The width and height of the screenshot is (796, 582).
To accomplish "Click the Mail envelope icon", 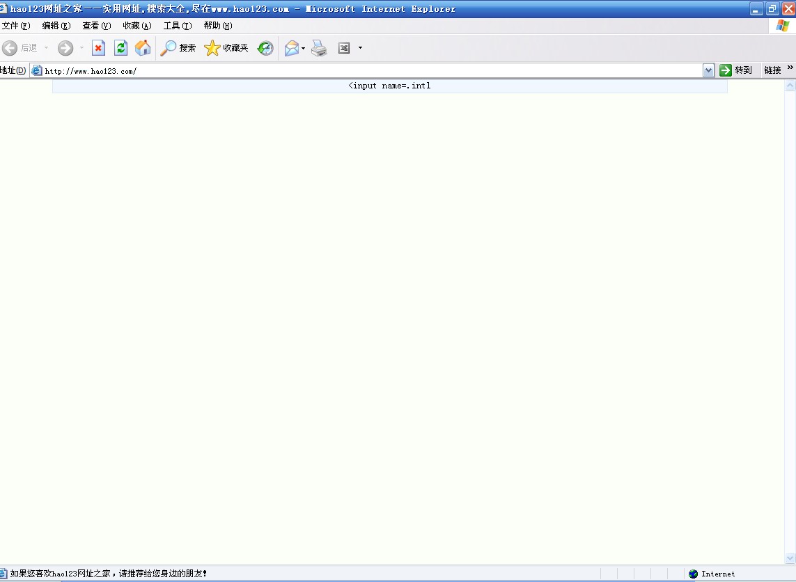I will coord(292,48).
